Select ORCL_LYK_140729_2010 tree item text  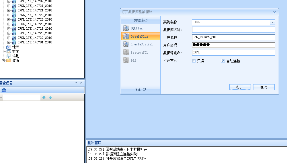point(35,38)
